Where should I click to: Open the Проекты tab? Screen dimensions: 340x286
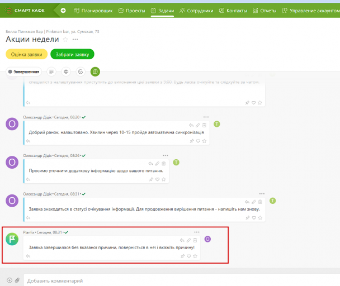pyautogui.click(x=131, y=11)
